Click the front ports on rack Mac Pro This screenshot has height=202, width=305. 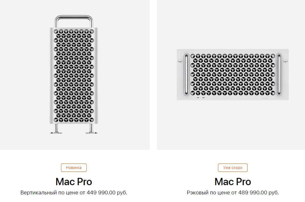(201, 98)
